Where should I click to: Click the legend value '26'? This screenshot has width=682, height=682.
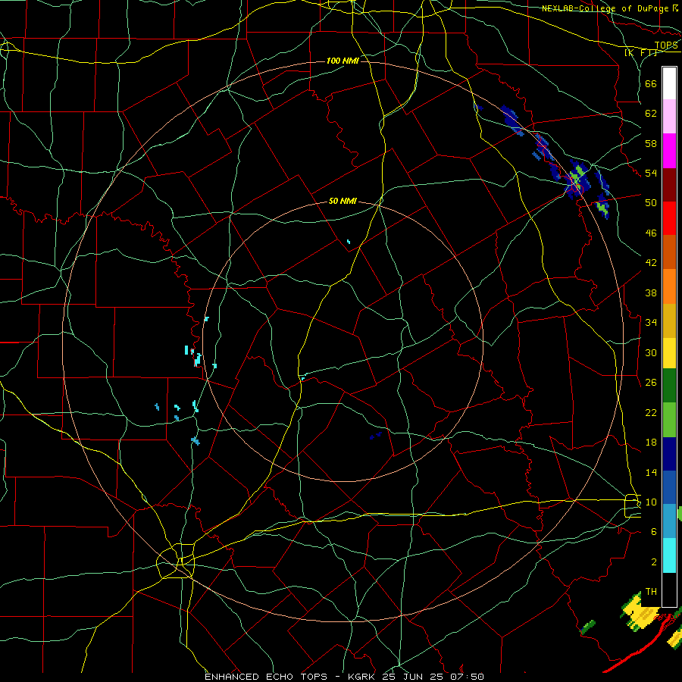[x=651, y=383]
